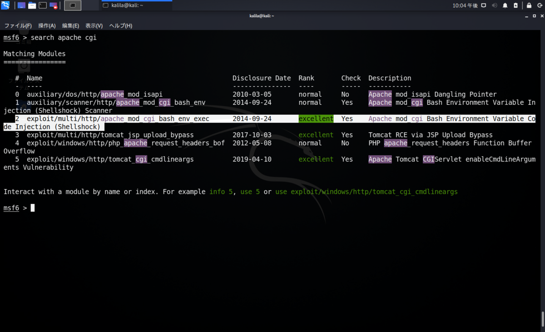Click green 'use exploit/windows/http/tomcat_cgi_cmdlineargs' example
545x332 pixels.
click(367, 192)
